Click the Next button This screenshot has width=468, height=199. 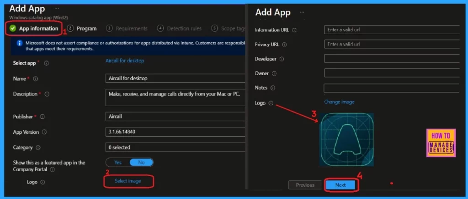(x=340, y=185)
